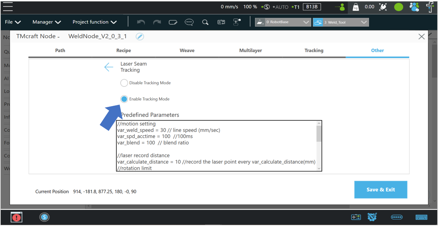Screen dimensions: 438x226
Task: Switch to the Multilayer tab
Action: coord(250,51)
